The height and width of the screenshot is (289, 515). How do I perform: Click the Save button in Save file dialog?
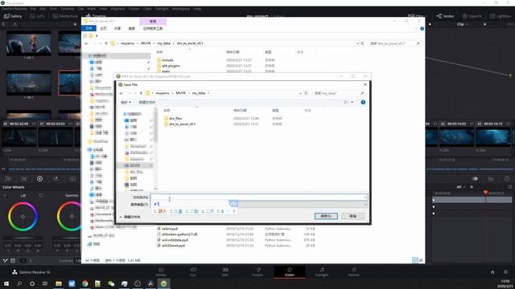pos(326,216)
